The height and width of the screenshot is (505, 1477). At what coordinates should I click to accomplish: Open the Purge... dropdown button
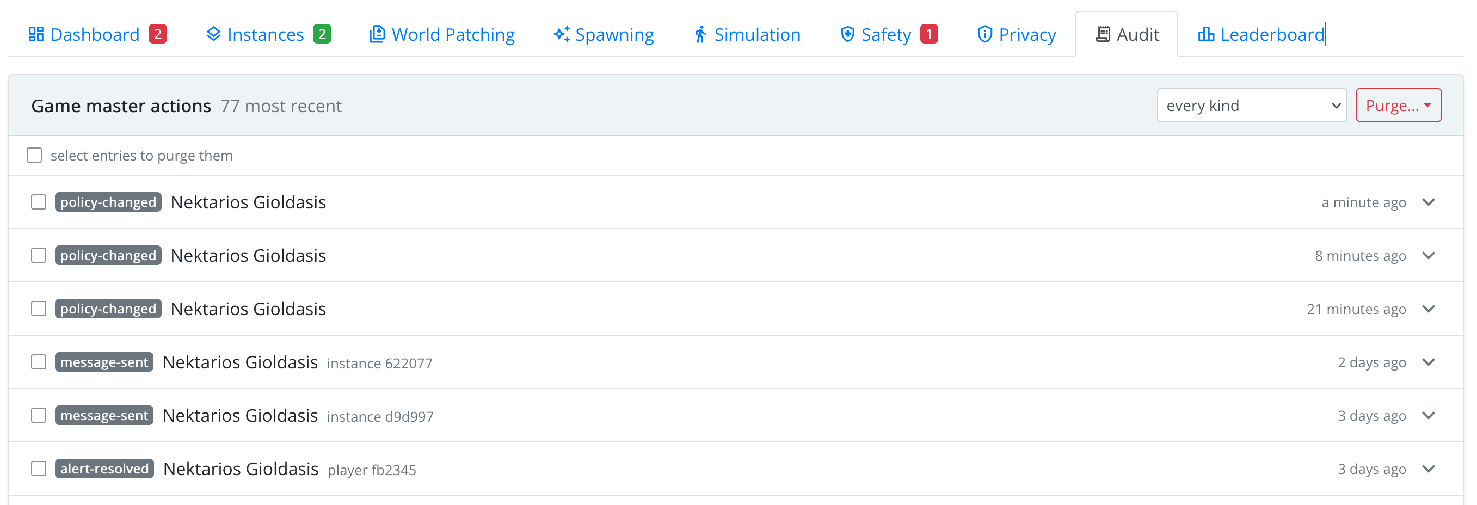click(x=1399, y=106)
